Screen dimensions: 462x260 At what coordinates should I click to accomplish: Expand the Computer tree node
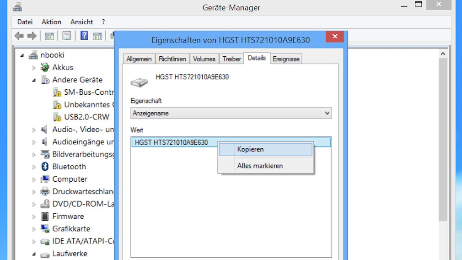coord(34,179)
